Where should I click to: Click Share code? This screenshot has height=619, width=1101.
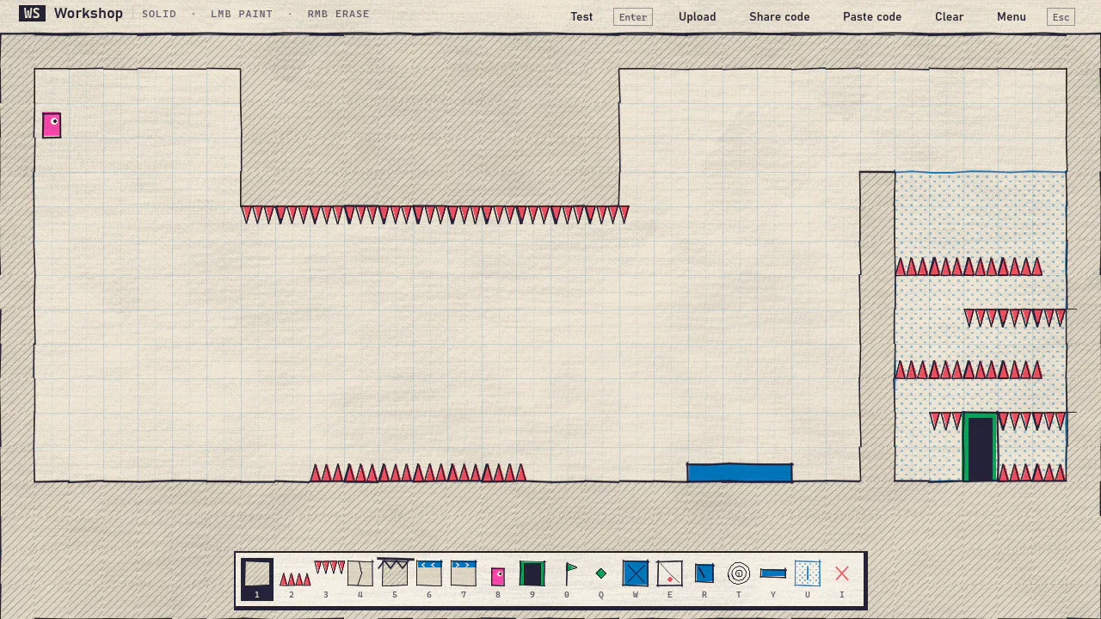coord(779,16)
